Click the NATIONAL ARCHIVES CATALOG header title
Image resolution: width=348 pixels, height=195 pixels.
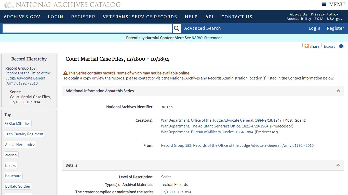click(x=68, y=5)
